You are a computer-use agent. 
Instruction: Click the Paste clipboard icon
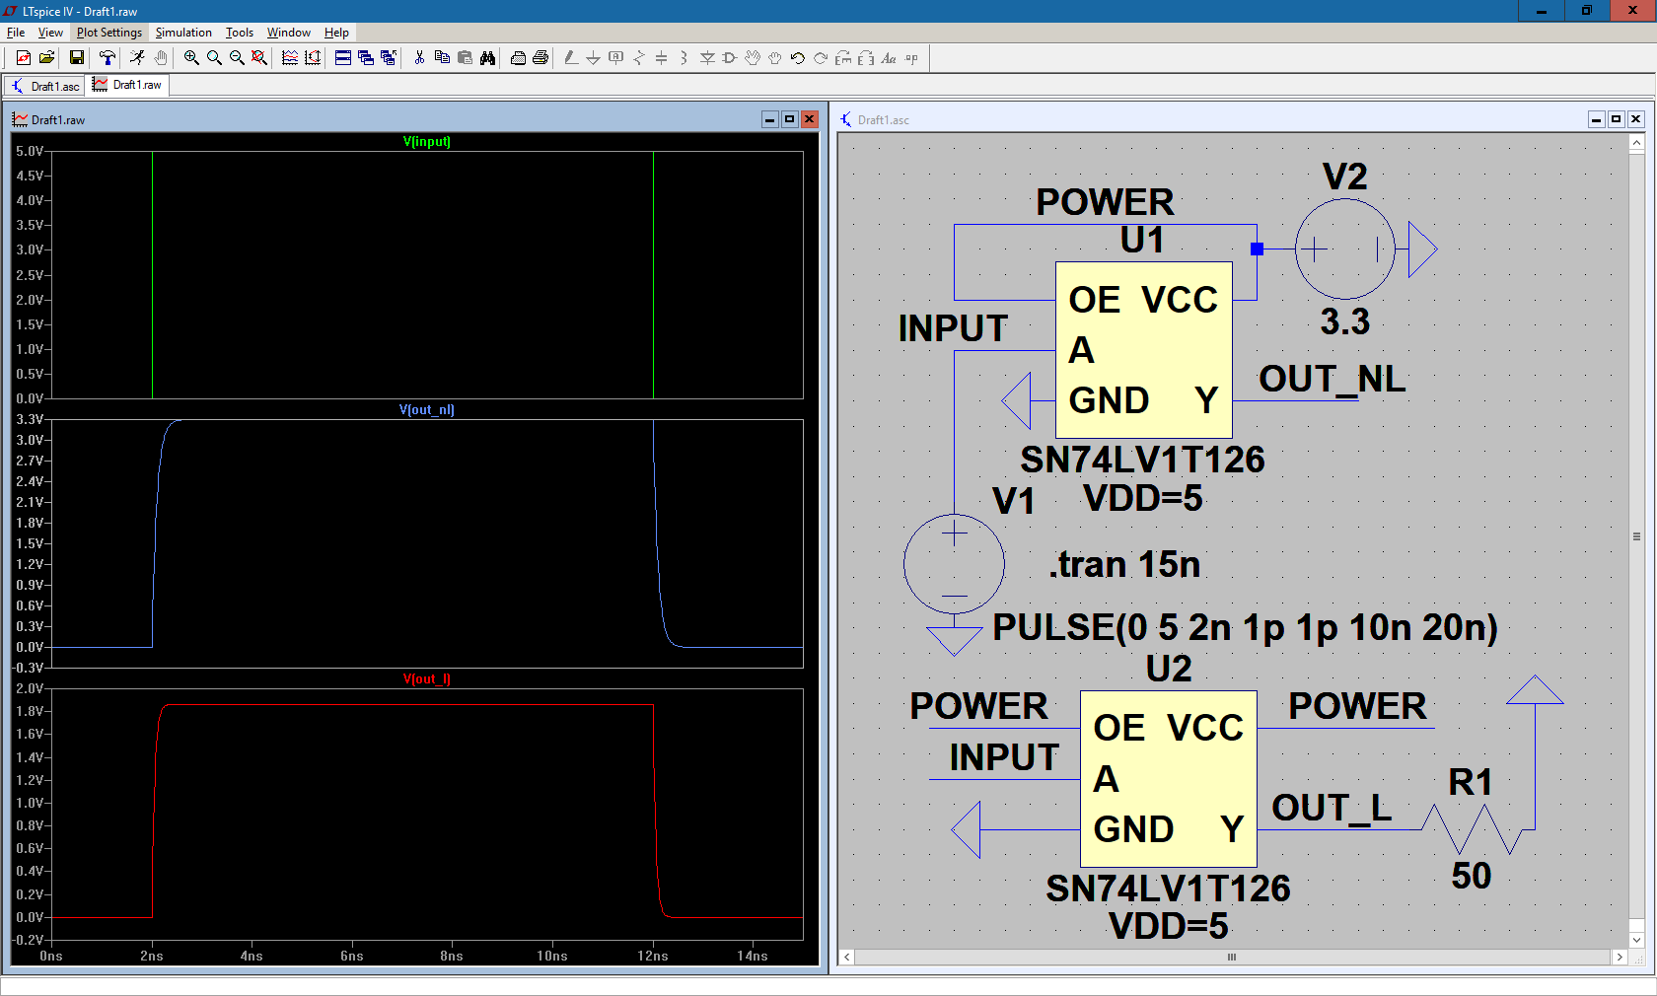[x=465, y=58]
